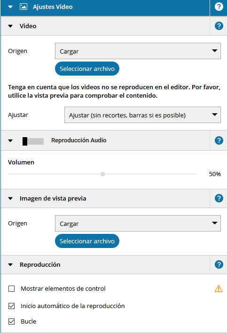
Task: Uncheck Inicio automático de la reproducción
Action: (11, 306)
